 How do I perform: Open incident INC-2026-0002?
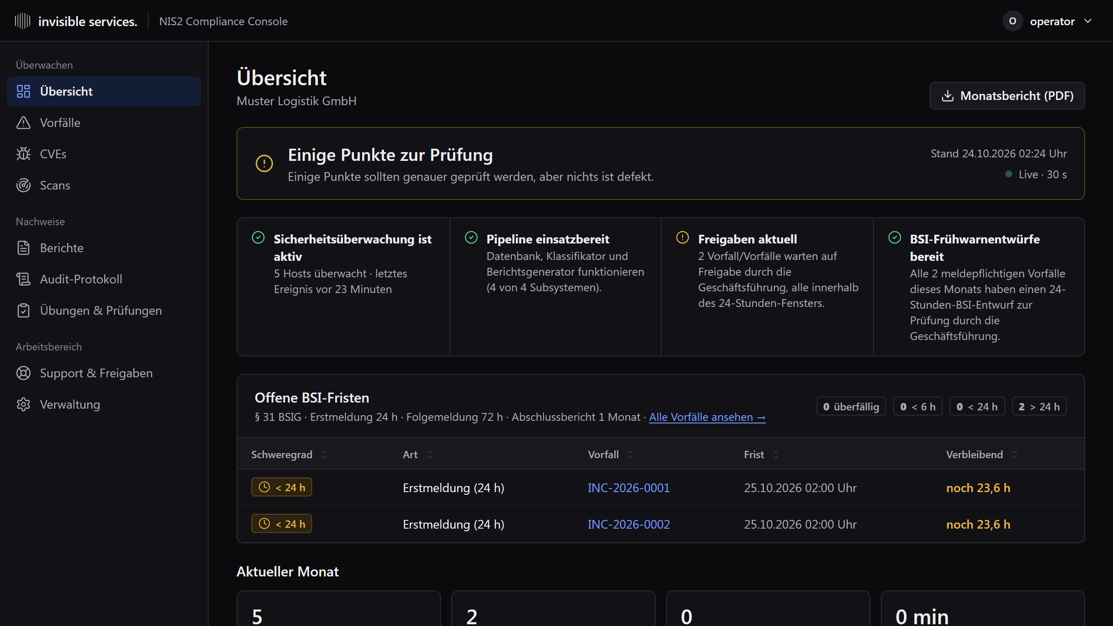click(x=629, y=524)
